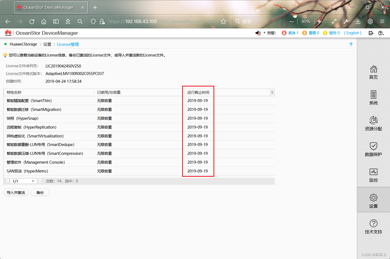Click the 设置 breadcrumb
Image resolution: width=390 pixels, height=259 pixels.
[47, 44]
